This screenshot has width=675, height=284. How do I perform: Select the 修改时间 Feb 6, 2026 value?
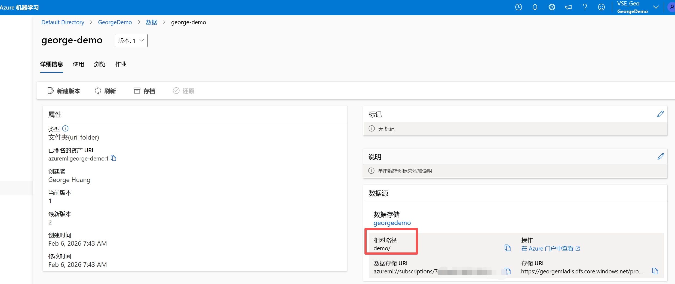click(x=78, y=265)
